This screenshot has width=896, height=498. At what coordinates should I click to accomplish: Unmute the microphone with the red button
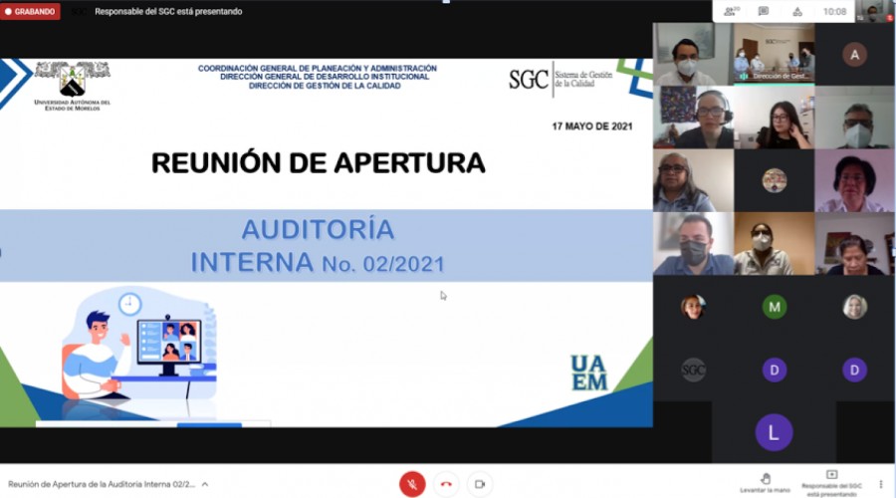412,484
